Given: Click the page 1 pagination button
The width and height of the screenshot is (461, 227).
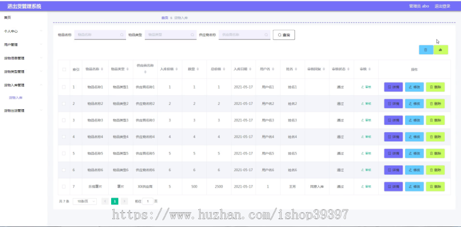Looking at the screenshot, I should (115, 201).
